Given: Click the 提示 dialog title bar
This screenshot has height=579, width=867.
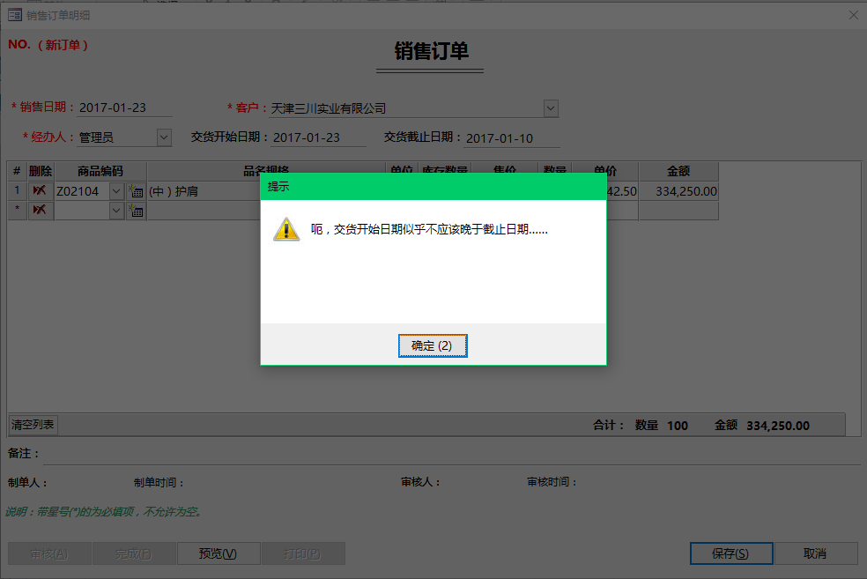Looking at the screenshot, I should click(x=433, y=186).
